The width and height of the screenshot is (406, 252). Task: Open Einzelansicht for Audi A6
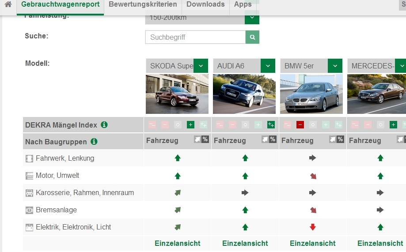point(245,243)
